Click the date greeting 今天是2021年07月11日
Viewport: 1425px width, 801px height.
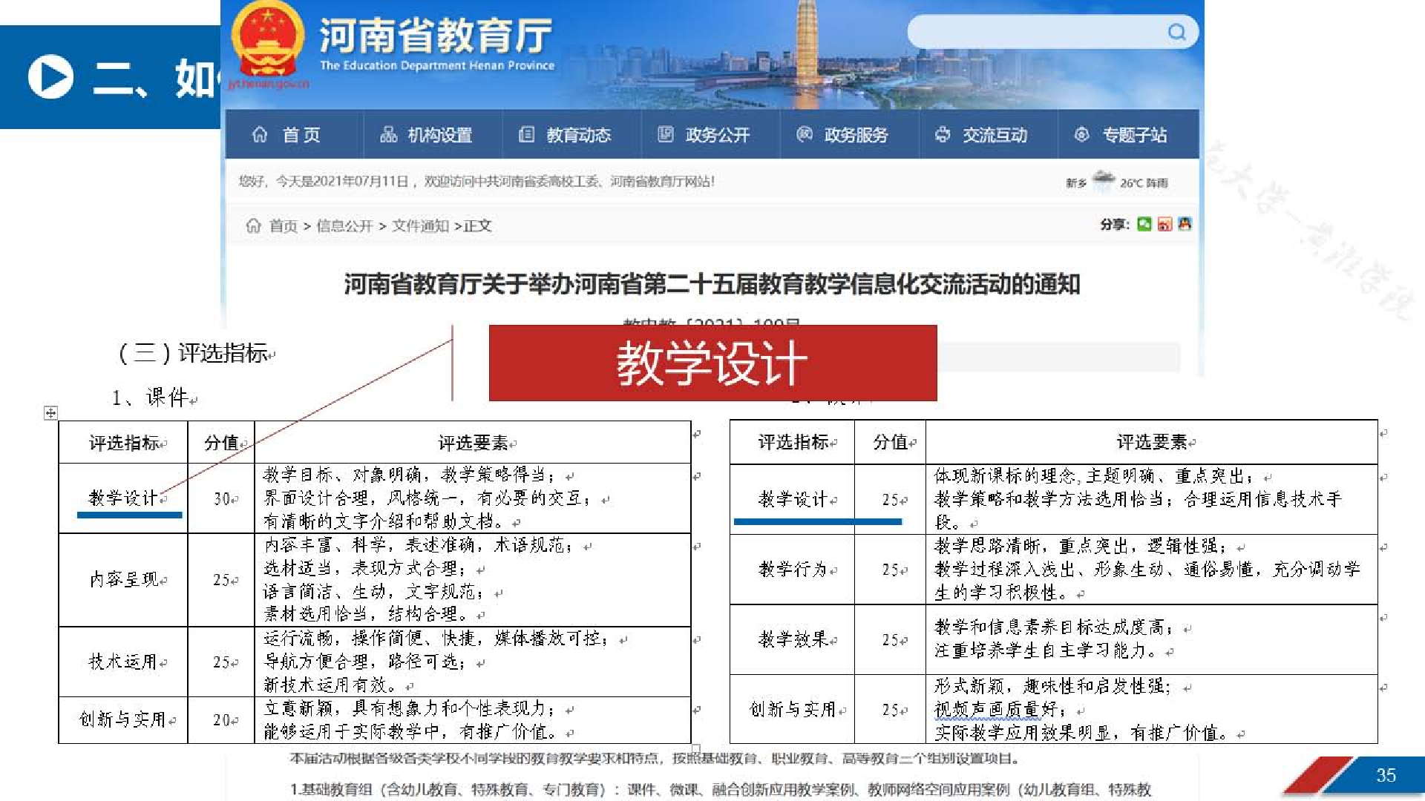click(343, 181)
